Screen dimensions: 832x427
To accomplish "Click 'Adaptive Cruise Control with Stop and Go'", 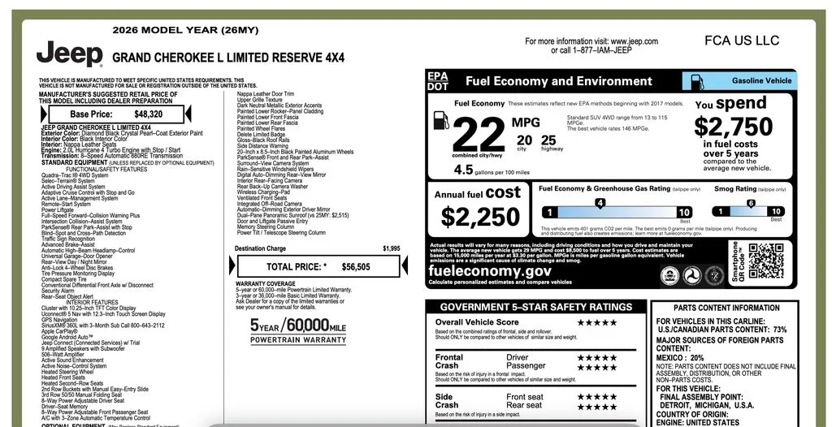I will [x=88, y=192].
